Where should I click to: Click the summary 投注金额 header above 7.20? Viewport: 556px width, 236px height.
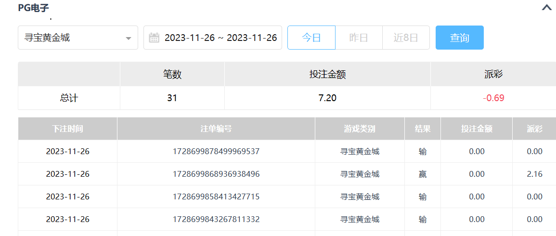[328, 74]
